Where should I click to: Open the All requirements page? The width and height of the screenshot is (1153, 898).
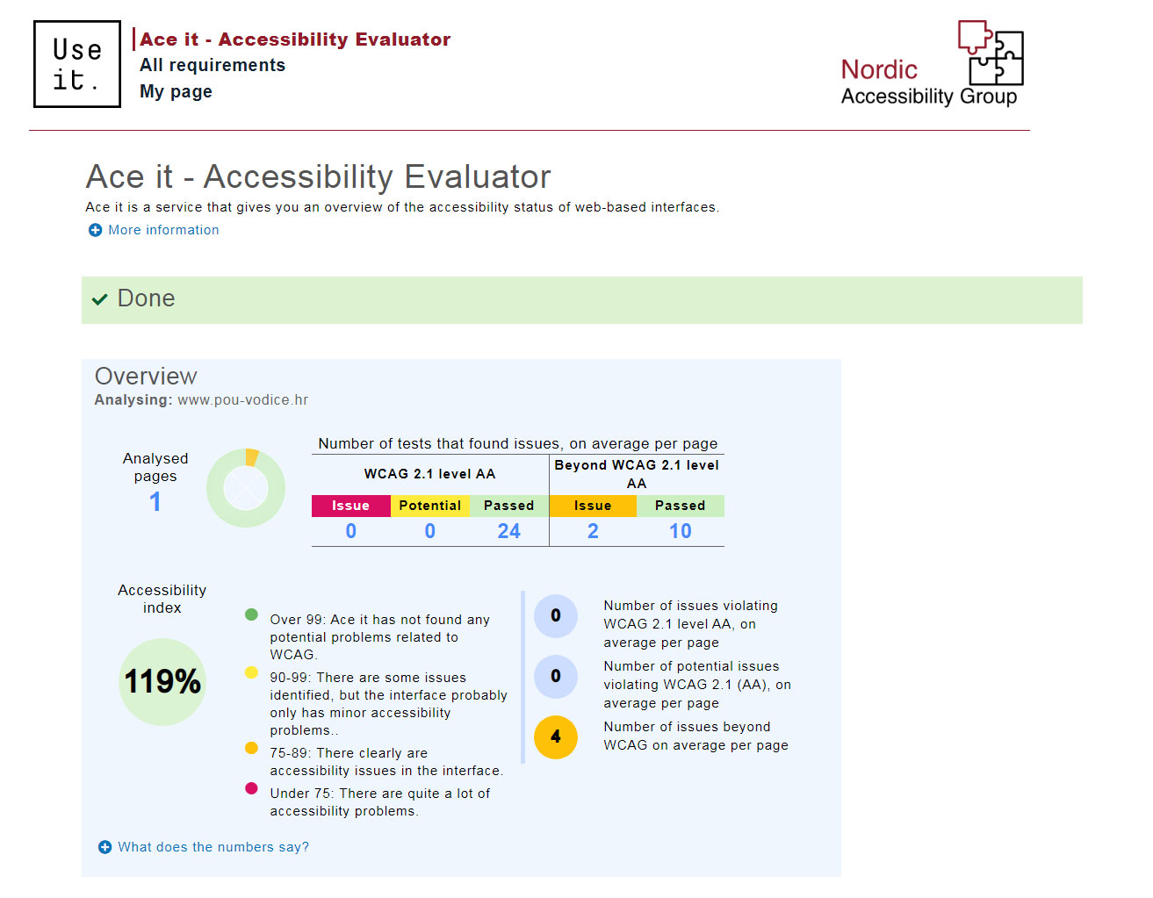pos(213,65)
